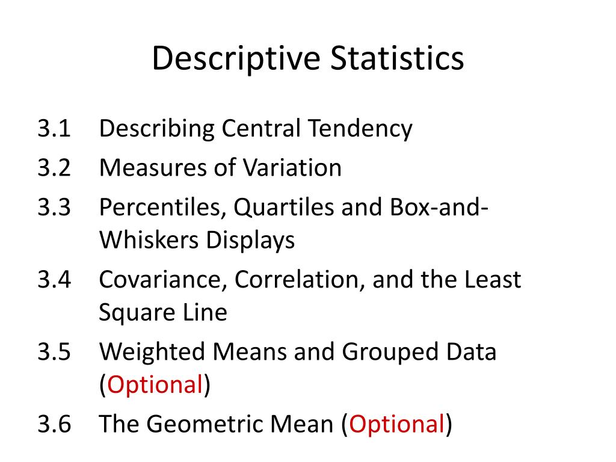This screenshot has width=616, height=462.
Task: Select the 3.2 section number
Action: pos(54,168)
